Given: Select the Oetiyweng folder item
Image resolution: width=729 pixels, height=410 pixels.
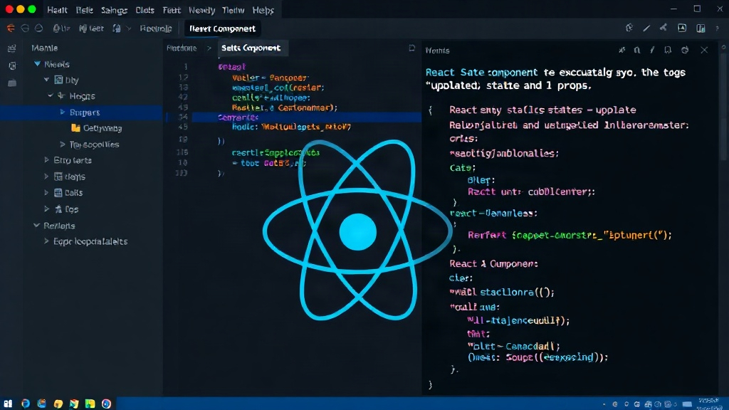Looking at the screenshot, I should click(97, 128).
